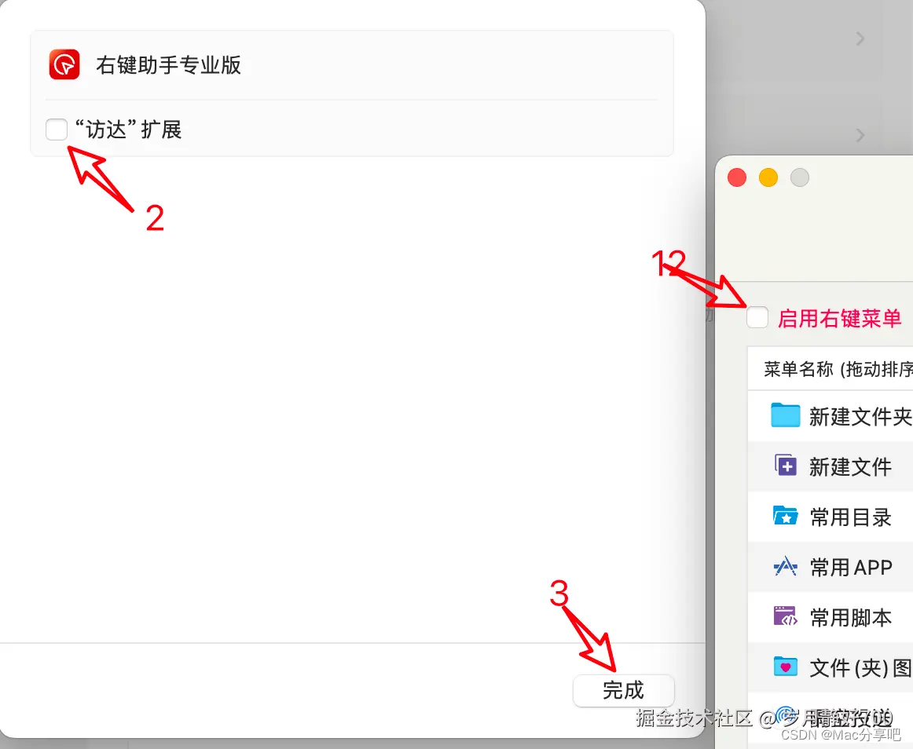Viewport: 913px width, 749px height.
Task: Toggle the 启用右键菜单 checkbox
Action: (757, 317)
